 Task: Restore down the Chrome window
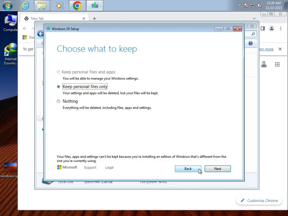271,14
